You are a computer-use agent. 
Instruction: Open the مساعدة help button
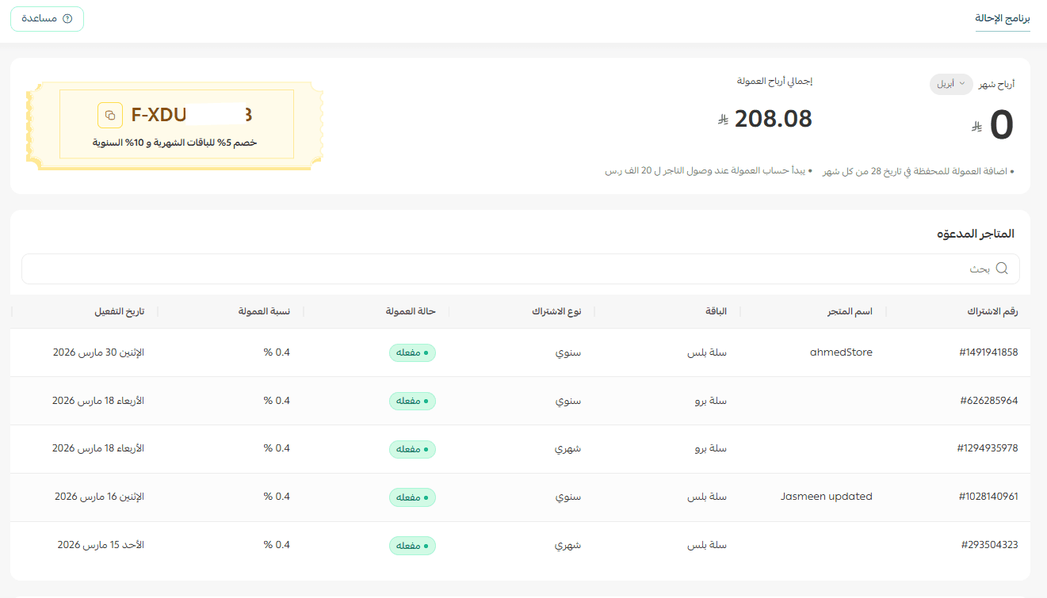pyautogui.click(x=47, y=18)
